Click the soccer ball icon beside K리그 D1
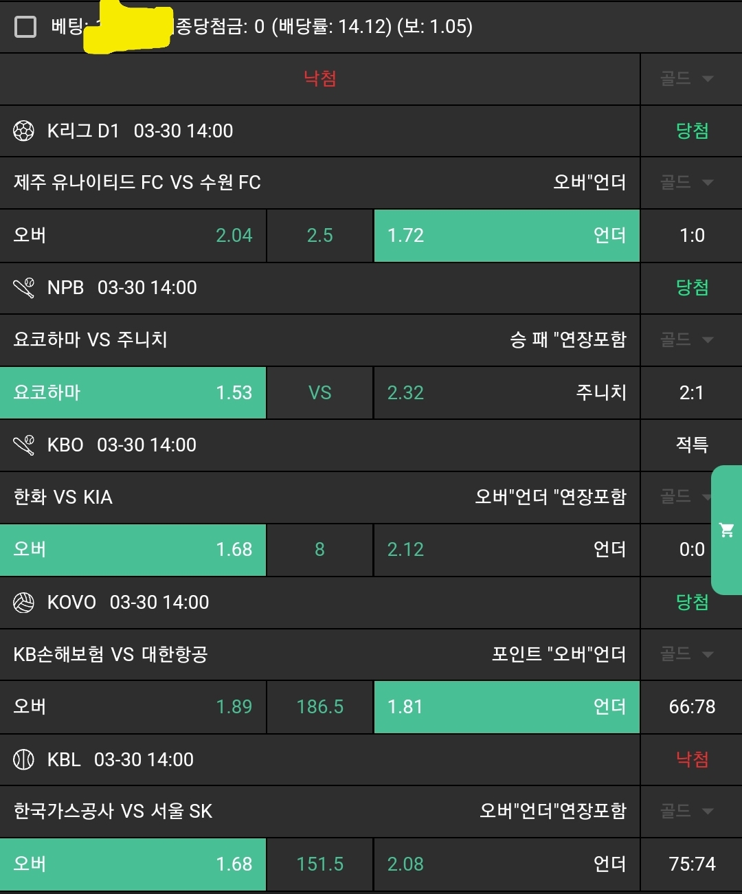This screenshot has height=894, width=742. pos(24,131)
